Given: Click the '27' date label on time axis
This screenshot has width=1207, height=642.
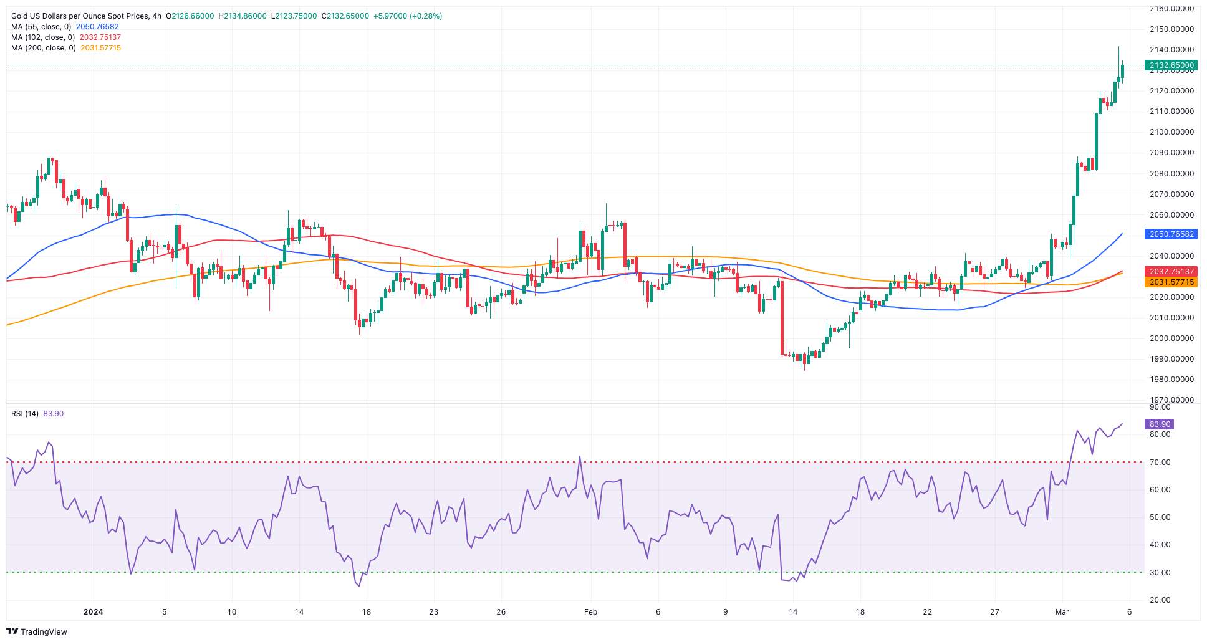Looking at the screenshot, I should [995, 612].
